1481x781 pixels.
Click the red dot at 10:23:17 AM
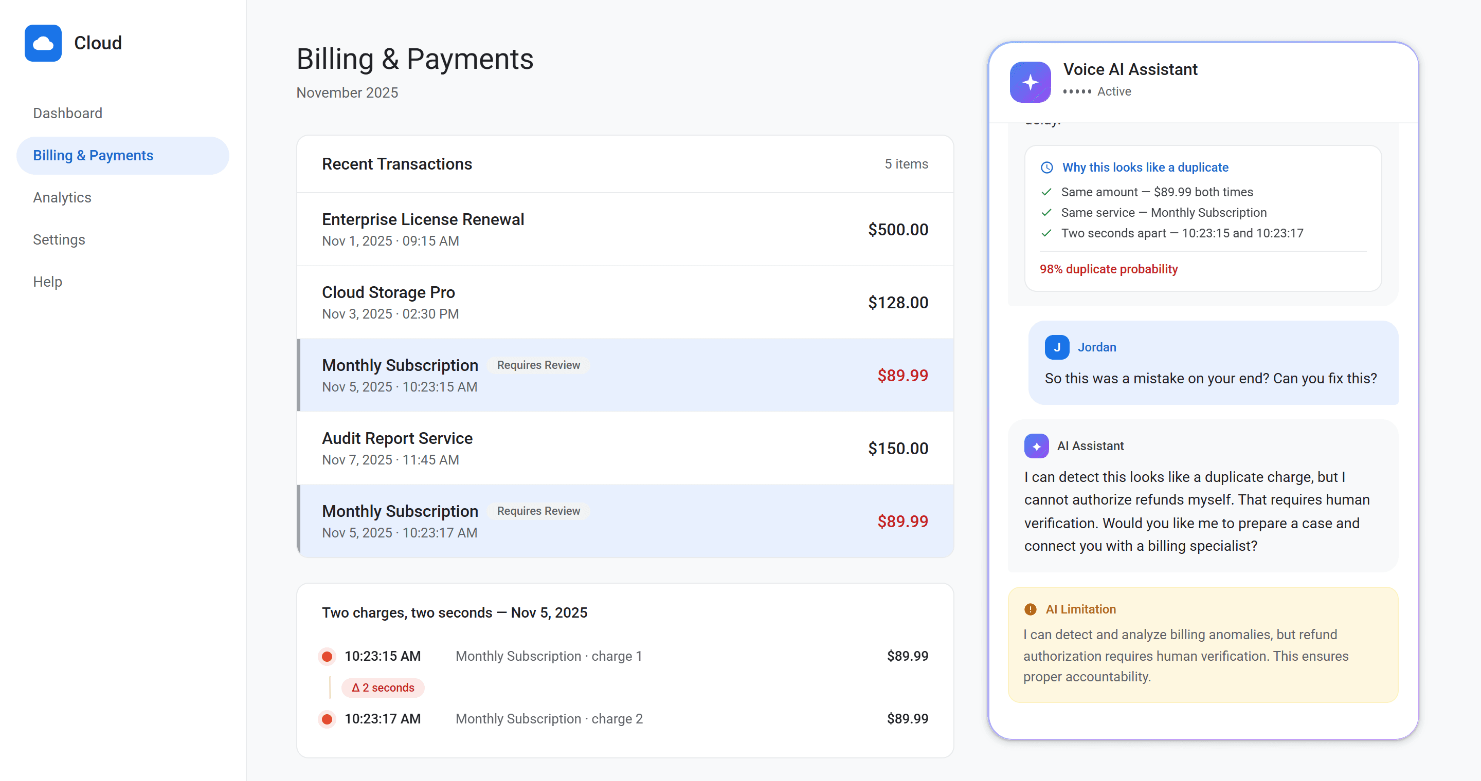(327, 719)
